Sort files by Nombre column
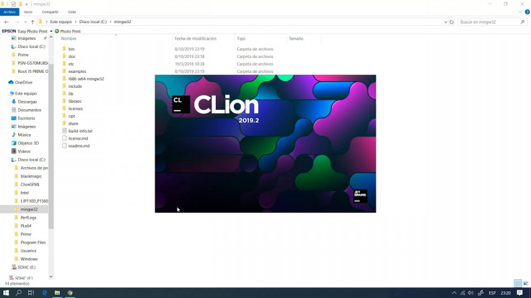The image size is (531, 298). 69,39
